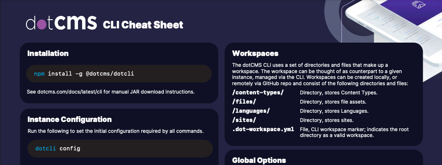Click the '/content-types/' directory entry
Viewport: 442px width, 165px height.
[258, 92]
